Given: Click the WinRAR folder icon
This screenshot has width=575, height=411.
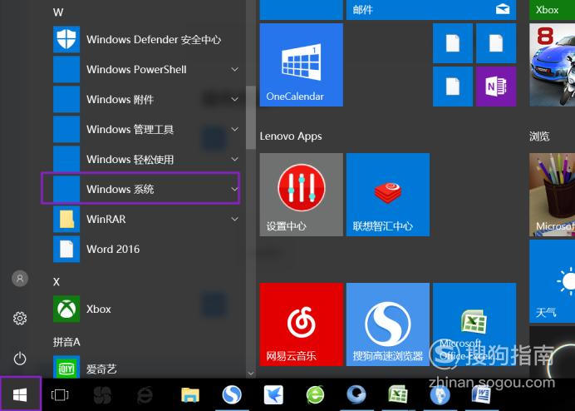Looking at the screenshot, I should pos(66,219).
